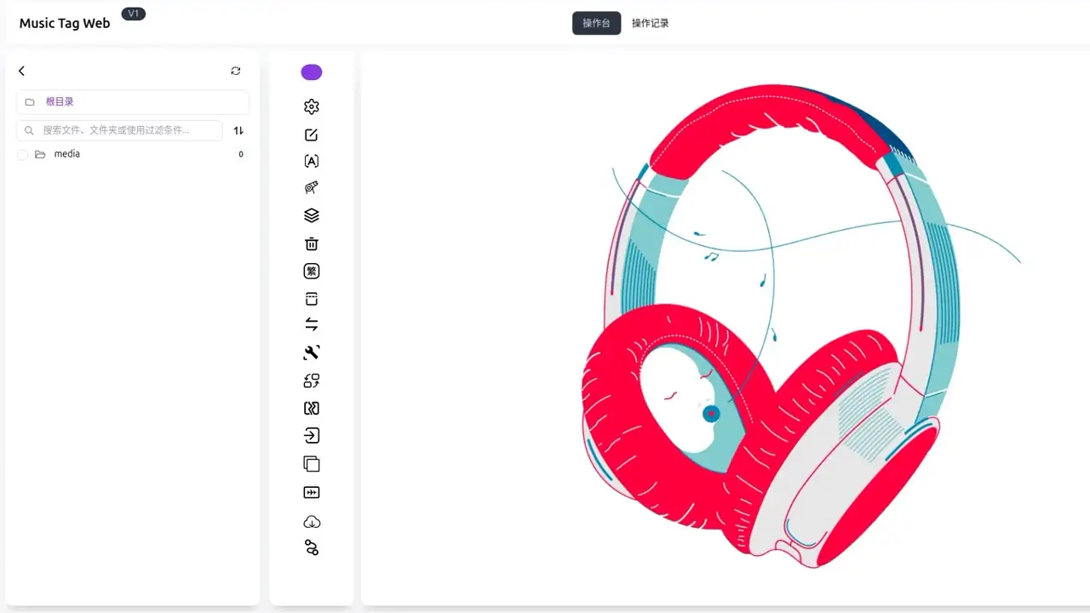Viewport: 1090px width, 613px height.
Task: Switch to the 操作台 tab
Action: click(x=596, y=23)
